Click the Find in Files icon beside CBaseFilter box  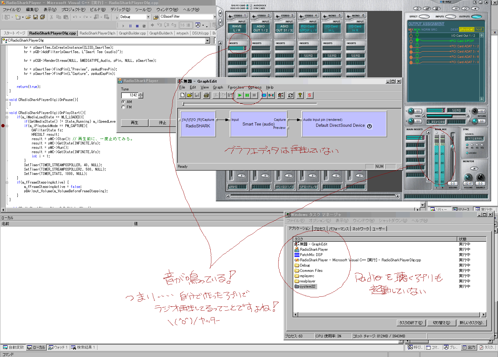click(x=156, y=17)
